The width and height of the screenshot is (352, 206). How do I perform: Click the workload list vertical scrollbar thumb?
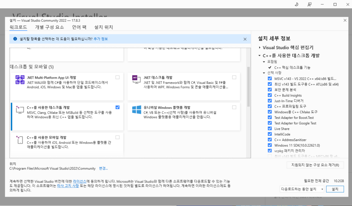248,87
